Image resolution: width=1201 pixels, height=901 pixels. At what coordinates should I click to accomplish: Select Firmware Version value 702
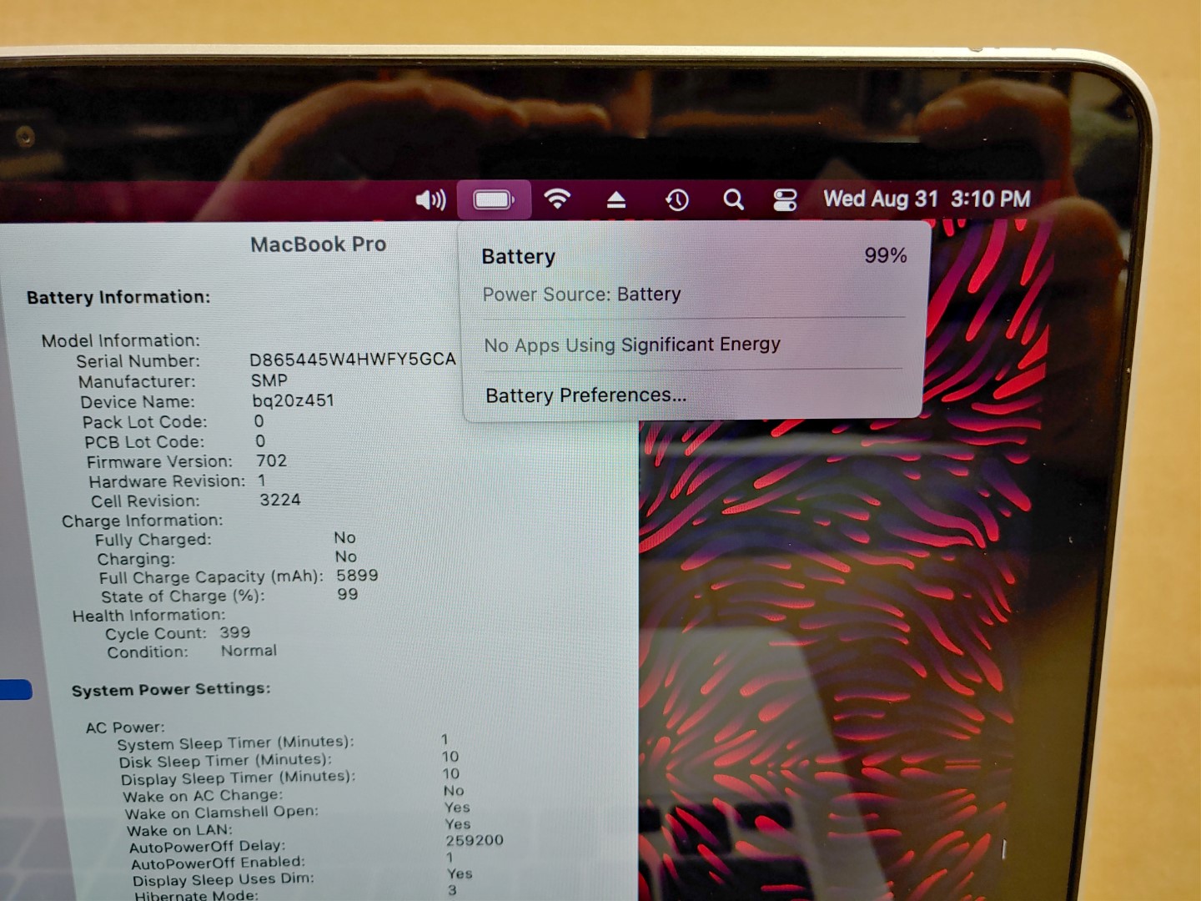(x=271, y=461)
